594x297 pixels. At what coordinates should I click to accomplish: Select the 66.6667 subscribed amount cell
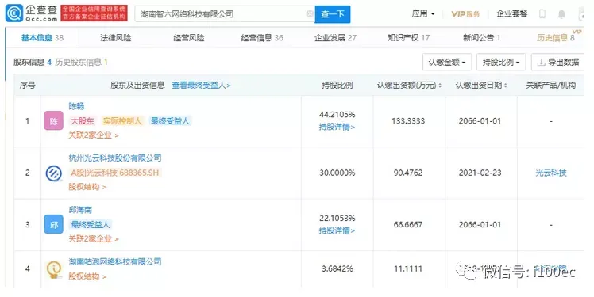click(x=408, y=224)
